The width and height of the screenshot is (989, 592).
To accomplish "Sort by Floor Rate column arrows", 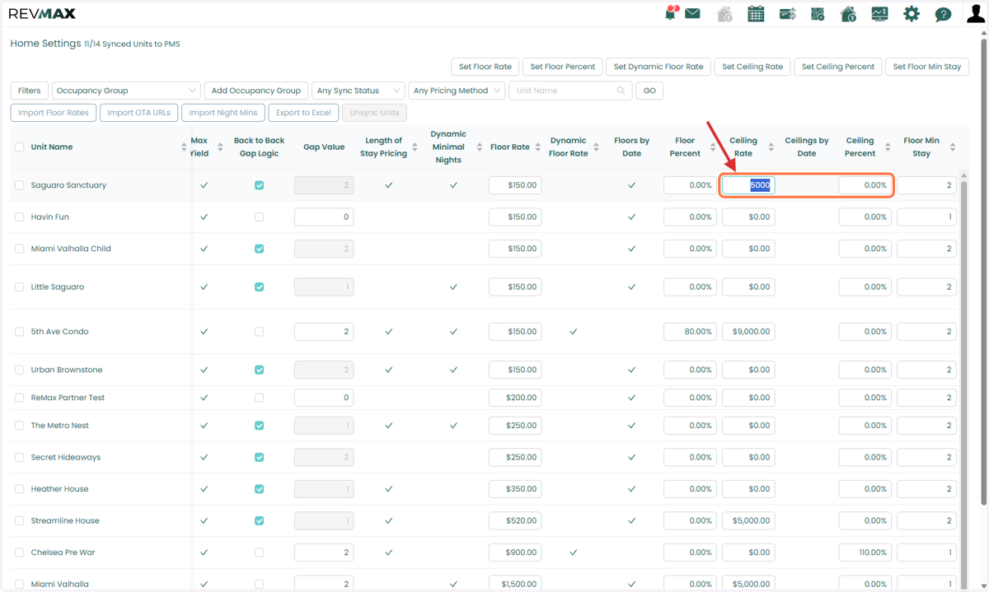I will pos(537,147).
